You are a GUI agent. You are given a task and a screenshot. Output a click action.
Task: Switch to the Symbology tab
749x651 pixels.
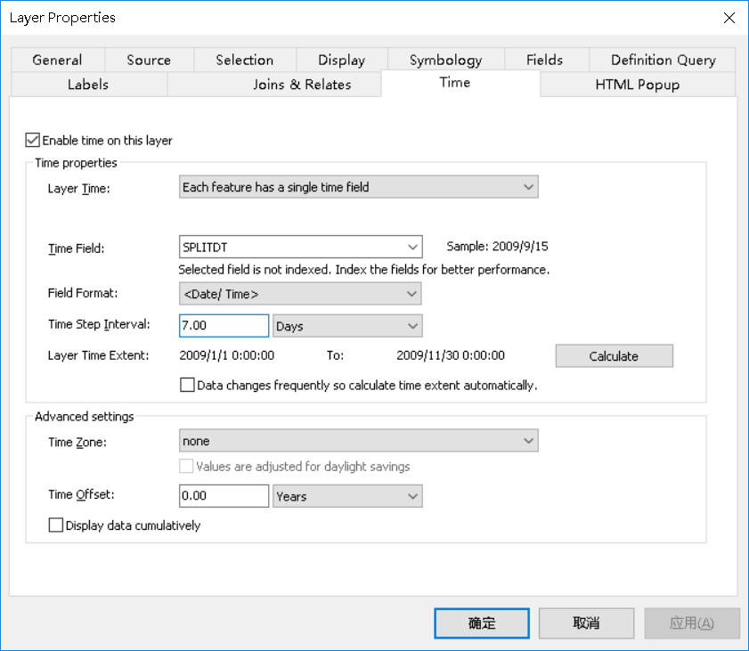click(x=444, y=60)
